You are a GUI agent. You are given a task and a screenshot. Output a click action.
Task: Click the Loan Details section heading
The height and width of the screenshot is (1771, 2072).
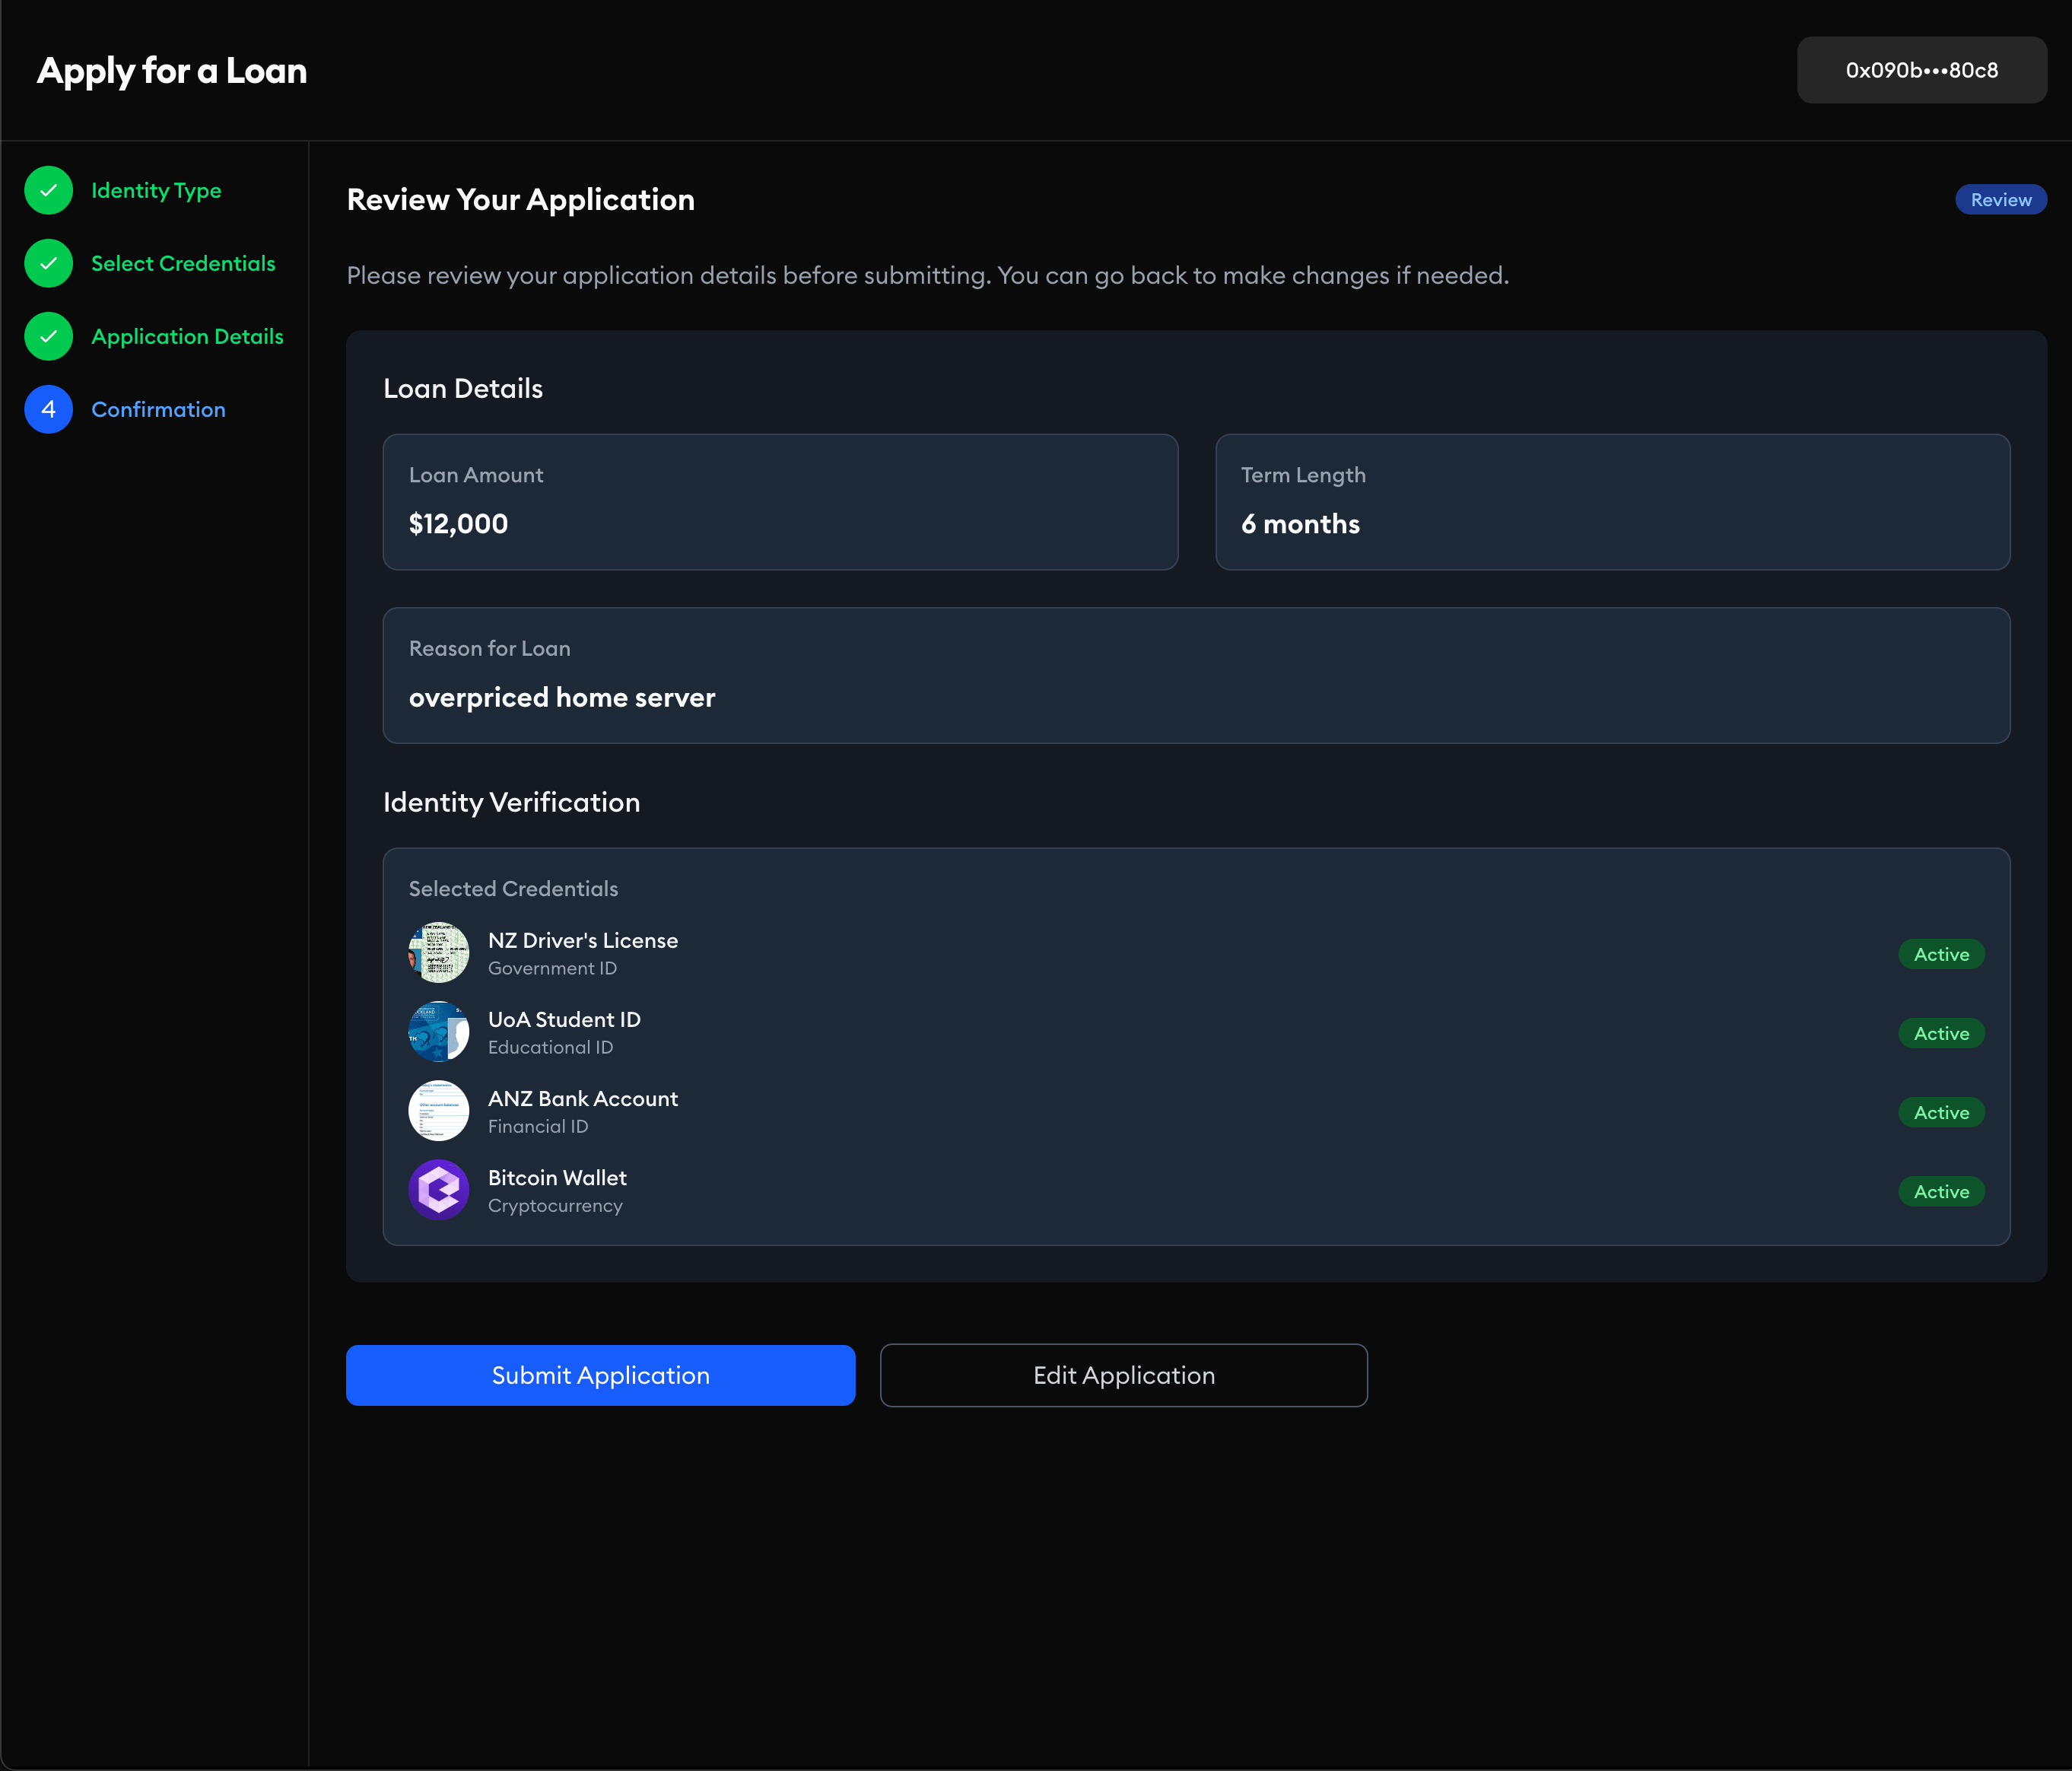coord(462,388)
